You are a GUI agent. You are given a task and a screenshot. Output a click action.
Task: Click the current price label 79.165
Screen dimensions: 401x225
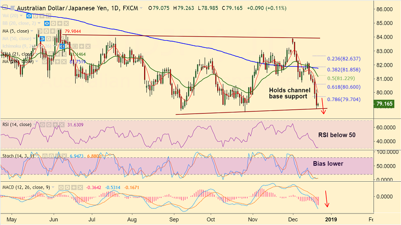click(x=384, y=104)
